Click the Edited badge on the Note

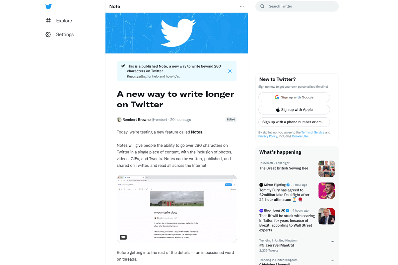click(x=231, y=120)
